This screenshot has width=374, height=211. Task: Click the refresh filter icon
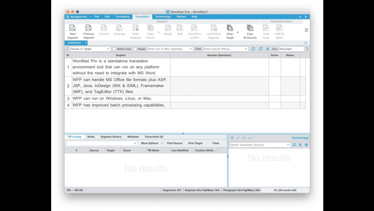tap(261, 49)
